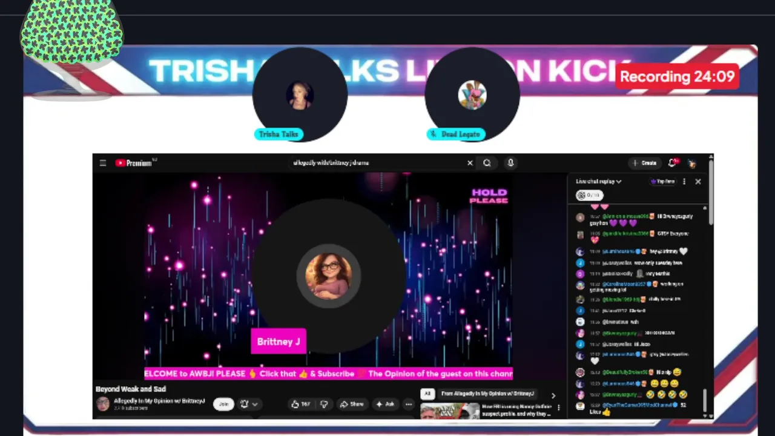Click the Join membership button

click(223, 404)
